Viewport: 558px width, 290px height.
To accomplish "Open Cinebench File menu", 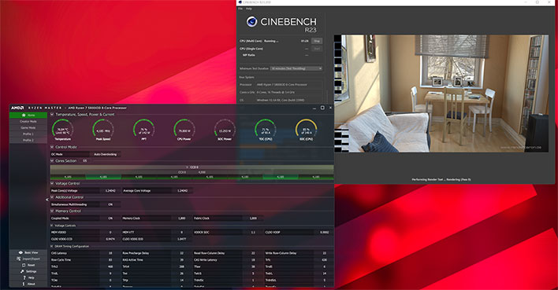I will coord(240,9).
